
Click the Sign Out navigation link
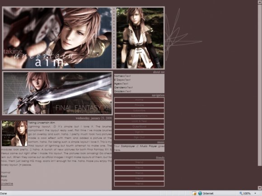[139, 137]
